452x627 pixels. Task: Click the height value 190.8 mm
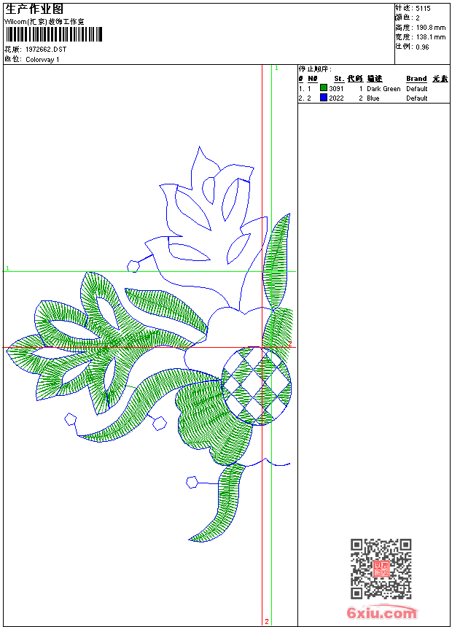431,28
